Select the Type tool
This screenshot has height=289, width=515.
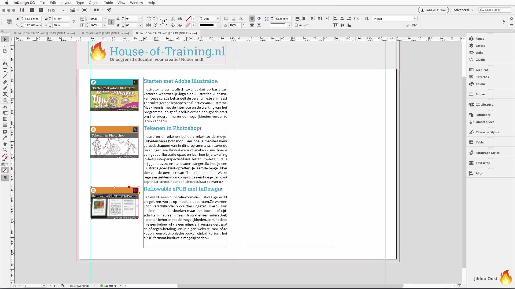click(x=5, y=70)
